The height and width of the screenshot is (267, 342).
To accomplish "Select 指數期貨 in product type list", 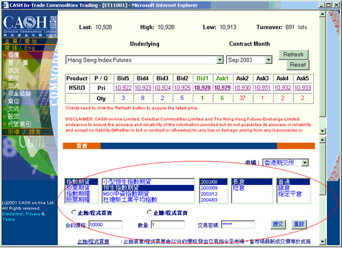I will 82,182.
